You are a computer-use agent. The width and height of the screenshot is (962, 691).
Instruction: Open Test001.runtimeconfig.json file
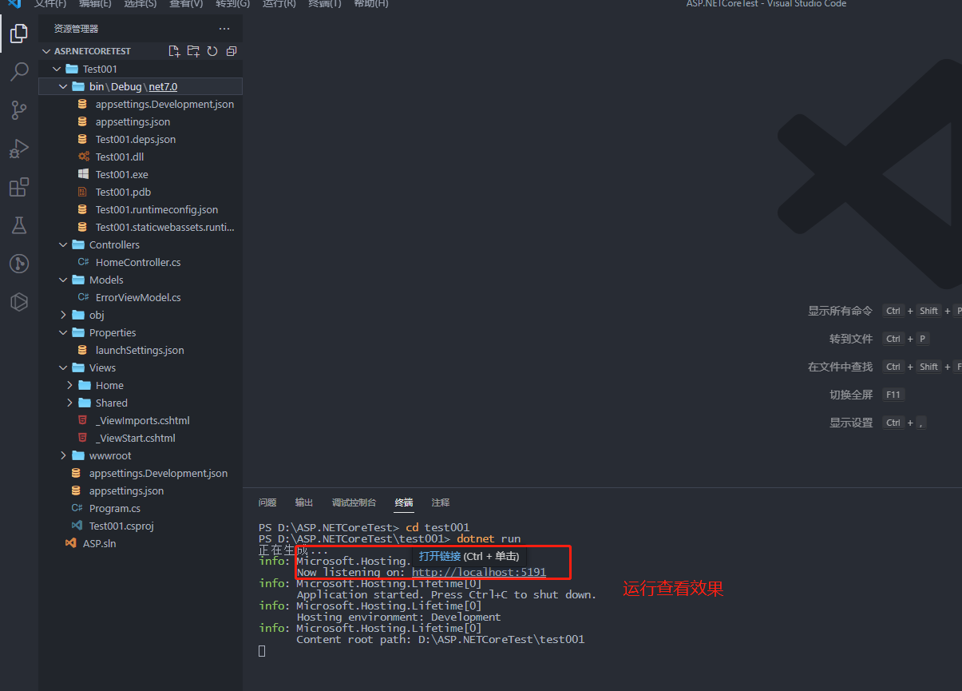pos(156,209)
